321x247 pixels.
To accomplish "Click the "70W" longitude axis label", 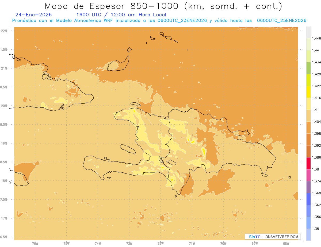I will 223,244.
